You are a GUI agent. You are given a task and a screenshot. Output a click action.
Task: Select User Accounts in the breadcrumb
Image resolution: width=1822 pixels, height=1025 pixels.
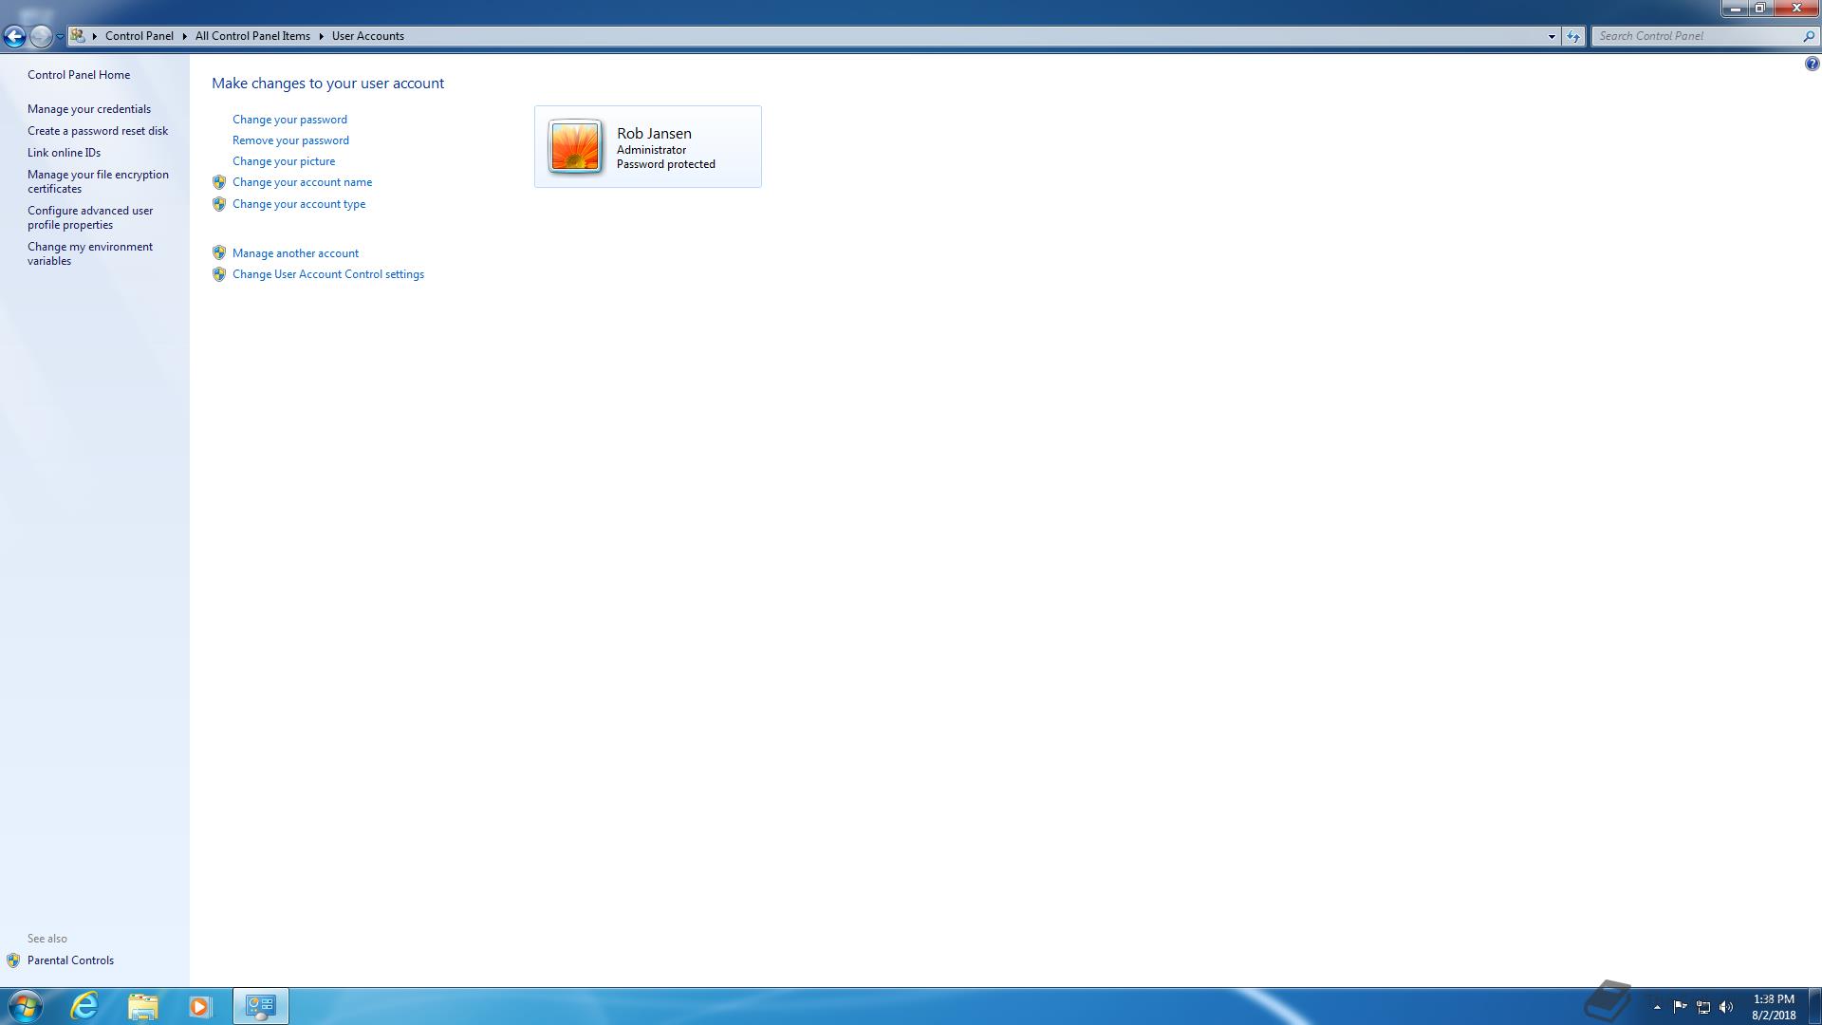368,36
